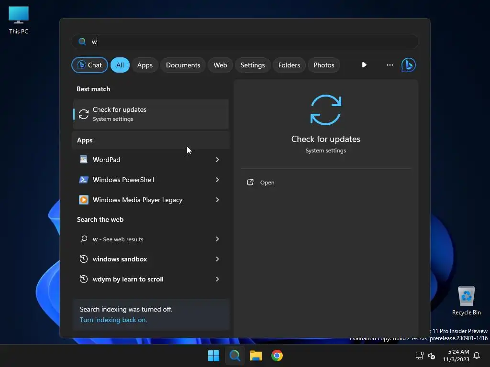Click history icon next to windows sandbox
Viewport: 490px width, 367px height.
[x=83, y=259]
